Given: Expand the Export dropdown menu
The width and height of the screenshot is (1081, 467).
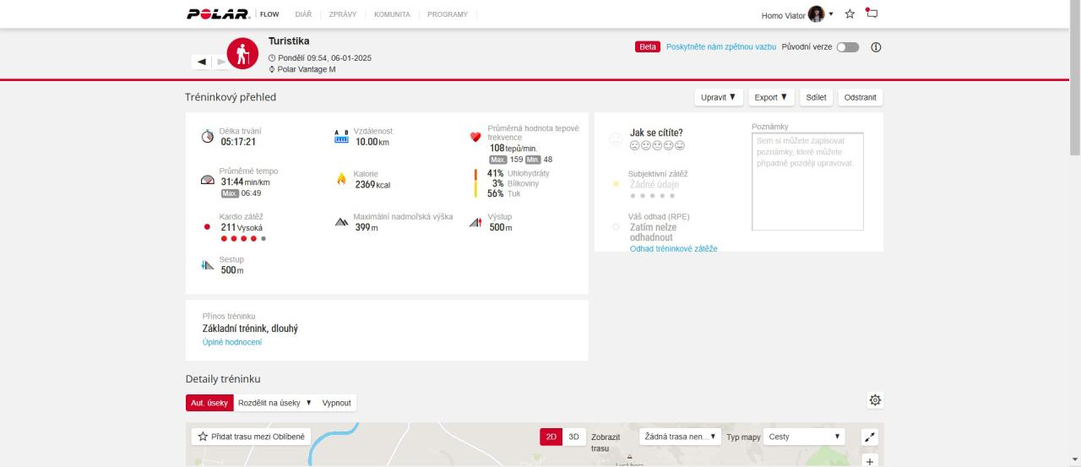Looking at the screenshot, I should (770, 97).
